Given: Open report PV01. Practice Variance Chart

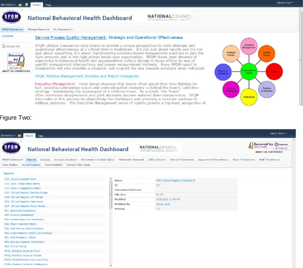Looking at the screenshot, I should pos(22,251).
